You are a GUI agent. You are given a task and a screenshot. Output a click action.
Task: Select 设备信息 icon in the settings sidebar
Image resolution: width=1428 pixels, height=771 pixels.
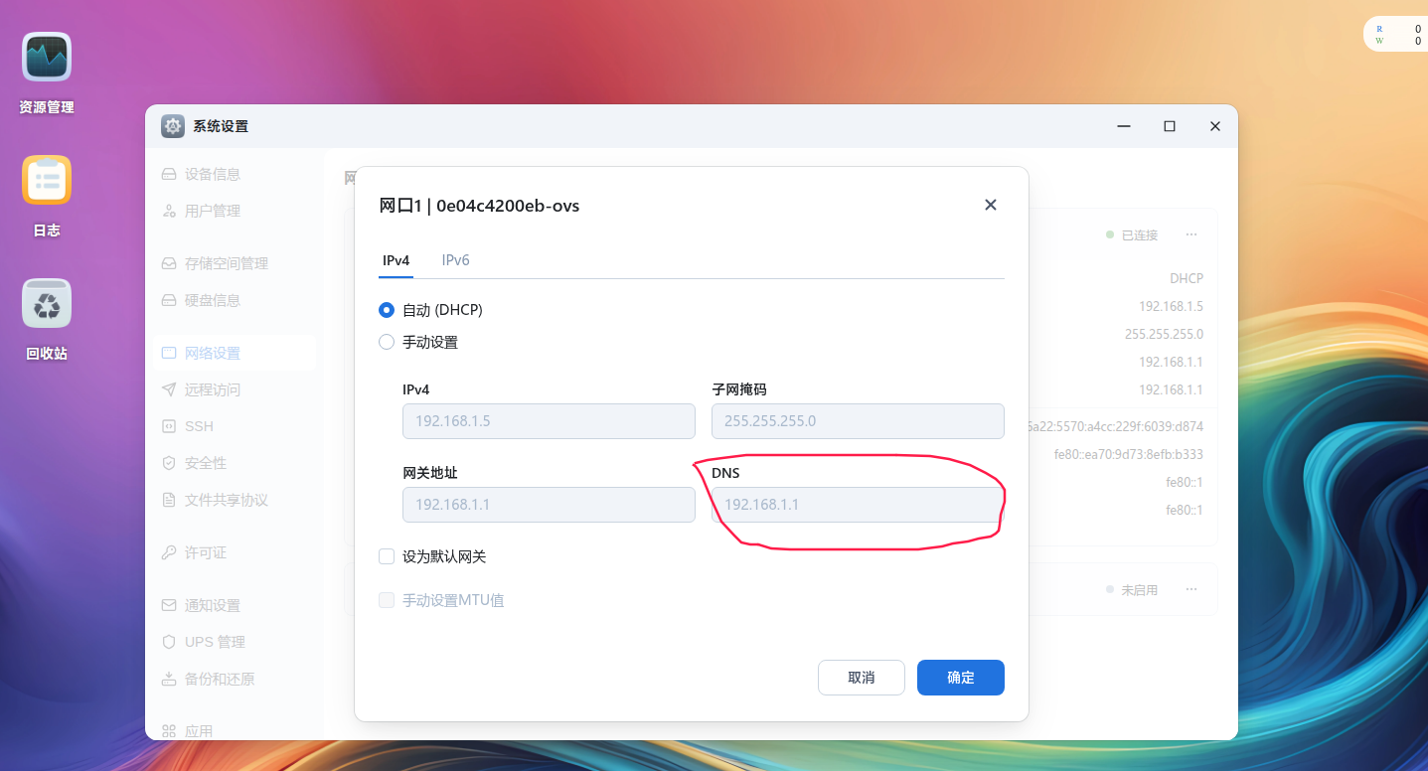coord(169,174)
